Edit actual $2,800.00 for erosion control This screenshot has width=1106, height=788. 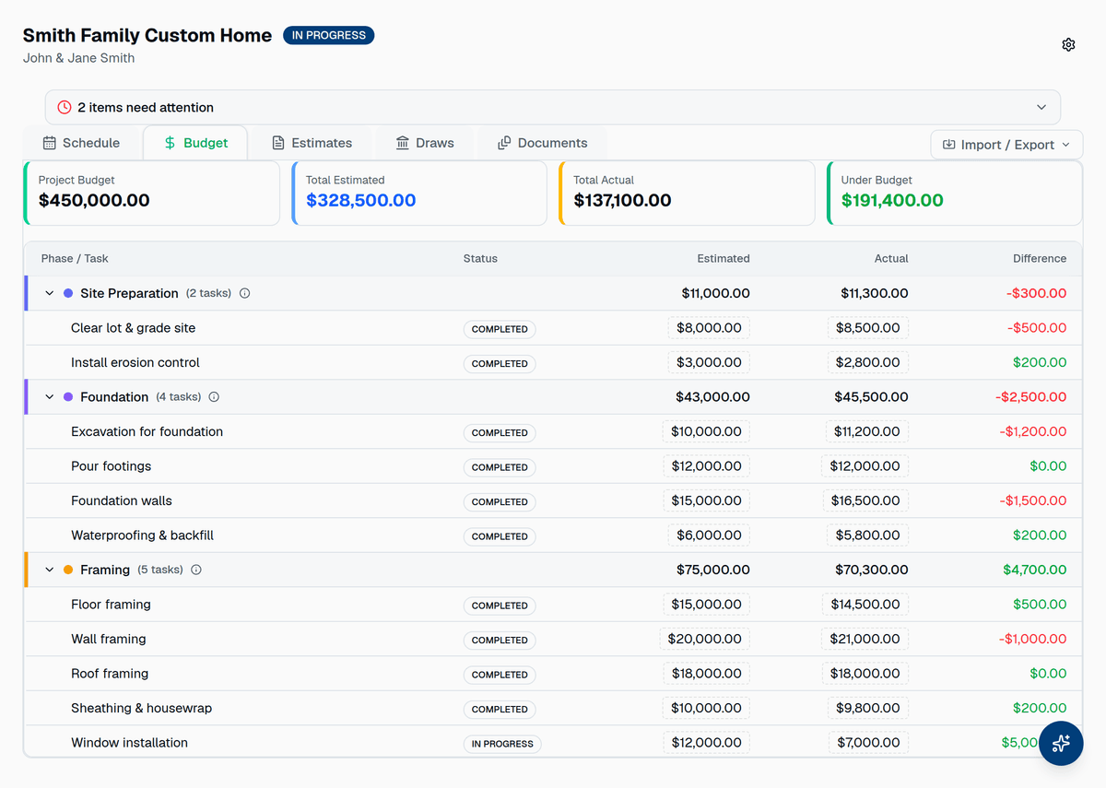coord(867,362)
